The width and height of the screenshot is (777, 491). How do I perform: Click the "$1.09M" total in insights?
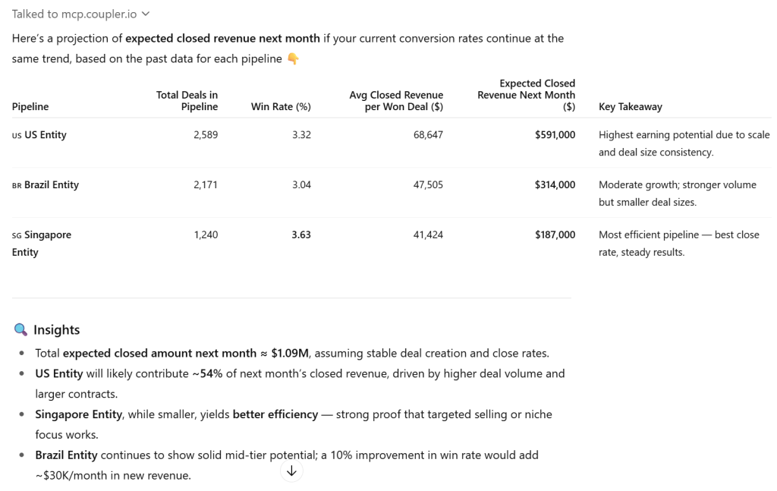click(x=292, y=353)
